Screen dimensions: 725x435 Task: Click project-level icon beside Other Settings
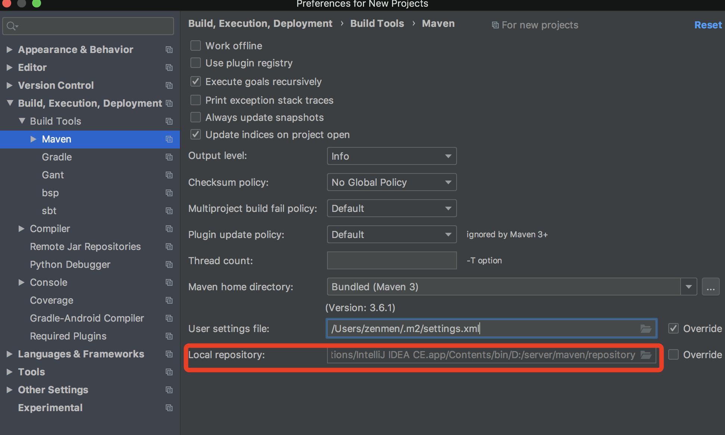169,390
